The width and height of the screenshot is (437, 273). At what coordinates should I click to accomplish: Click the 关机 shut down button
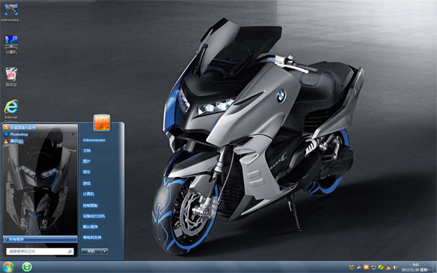click(x=91, y=251)
